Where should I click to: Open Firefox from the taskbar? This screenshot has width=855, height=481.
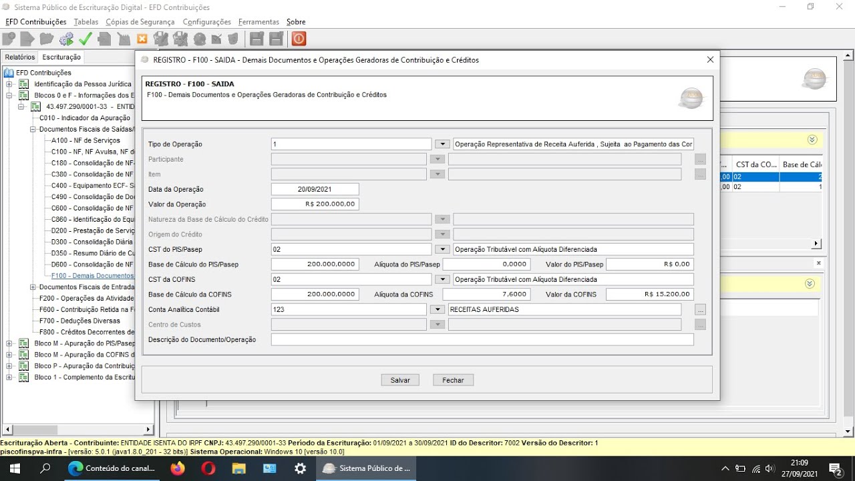tap(177, 468)
